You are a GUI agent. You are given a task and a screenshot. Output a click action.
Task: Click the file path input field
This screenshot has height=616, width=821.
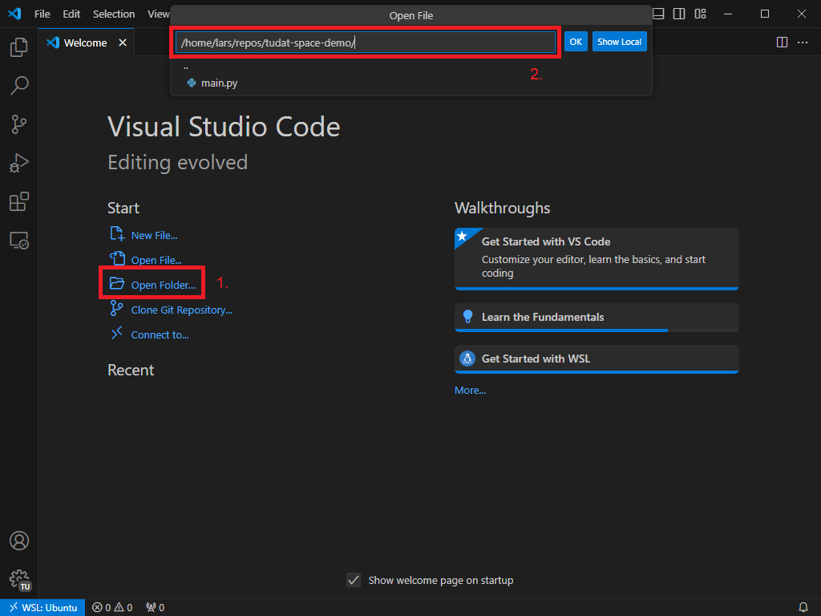366,43
